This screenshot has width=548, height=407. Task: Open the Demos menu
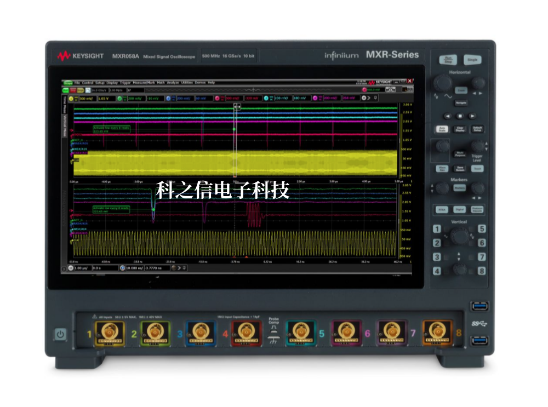click(200, 83)
